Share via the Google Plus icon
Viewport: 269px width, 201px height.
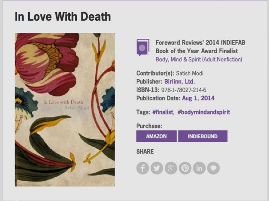pos(171,168)
